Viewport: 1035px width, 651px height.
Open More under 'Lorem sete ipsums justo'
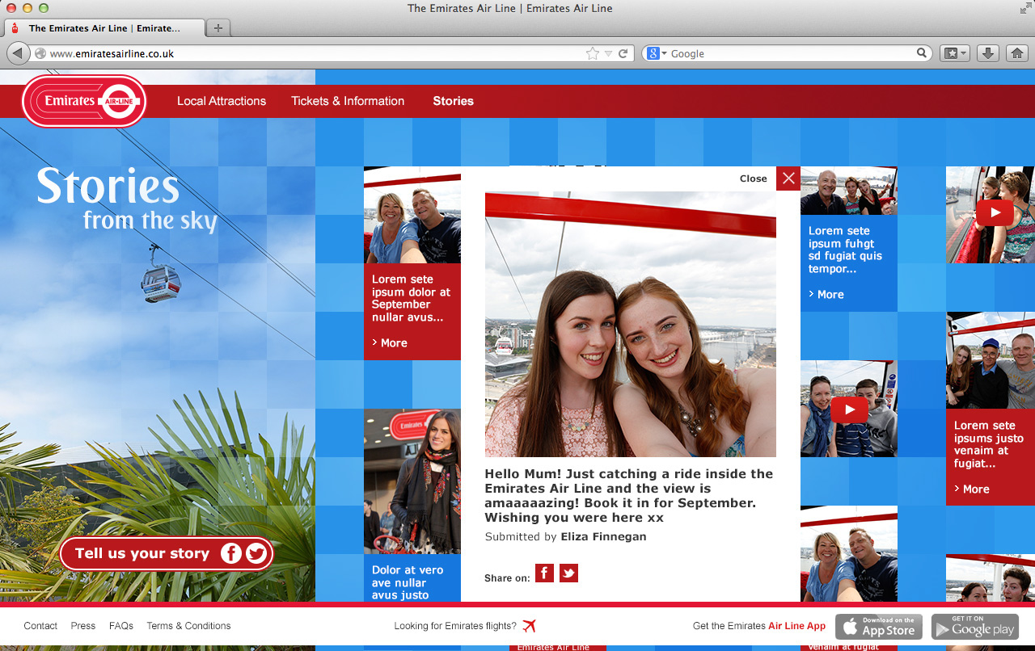[x=972, y=489]
